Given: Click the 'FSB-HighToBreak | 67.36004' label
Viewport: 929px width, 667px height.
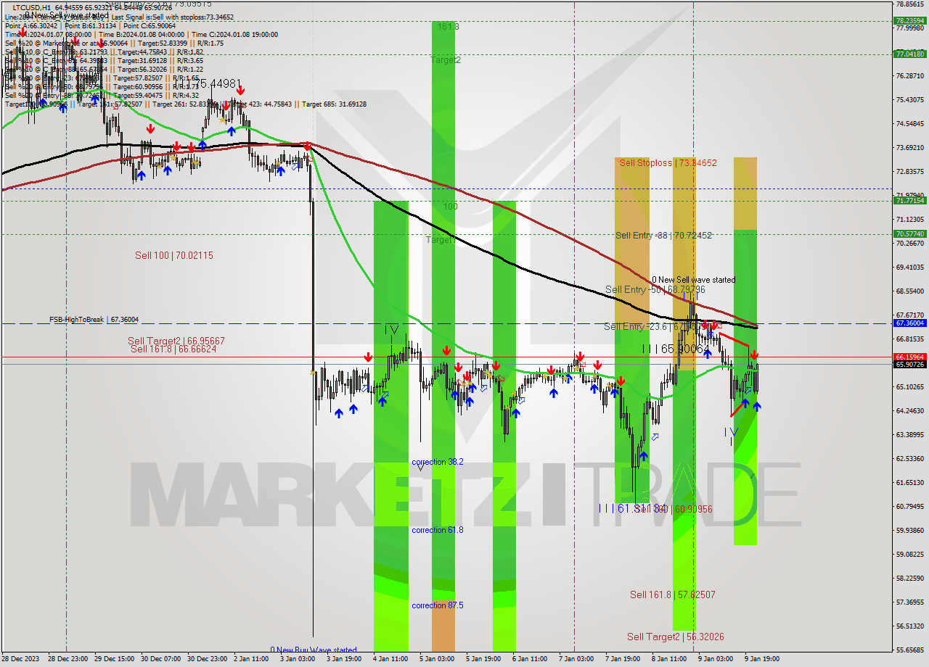Looking at the screenshot, I should 94,319.
